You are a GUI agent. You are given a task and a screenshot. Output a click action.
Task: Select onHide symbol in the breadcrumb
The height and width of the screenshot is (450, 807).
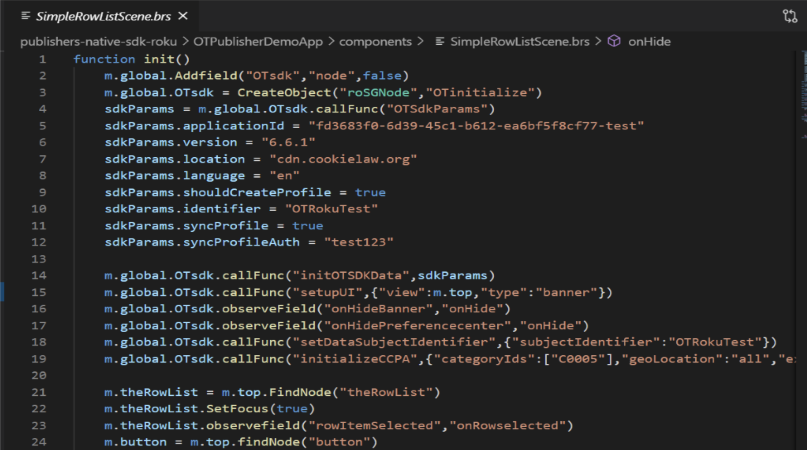(x=649, y=42)
